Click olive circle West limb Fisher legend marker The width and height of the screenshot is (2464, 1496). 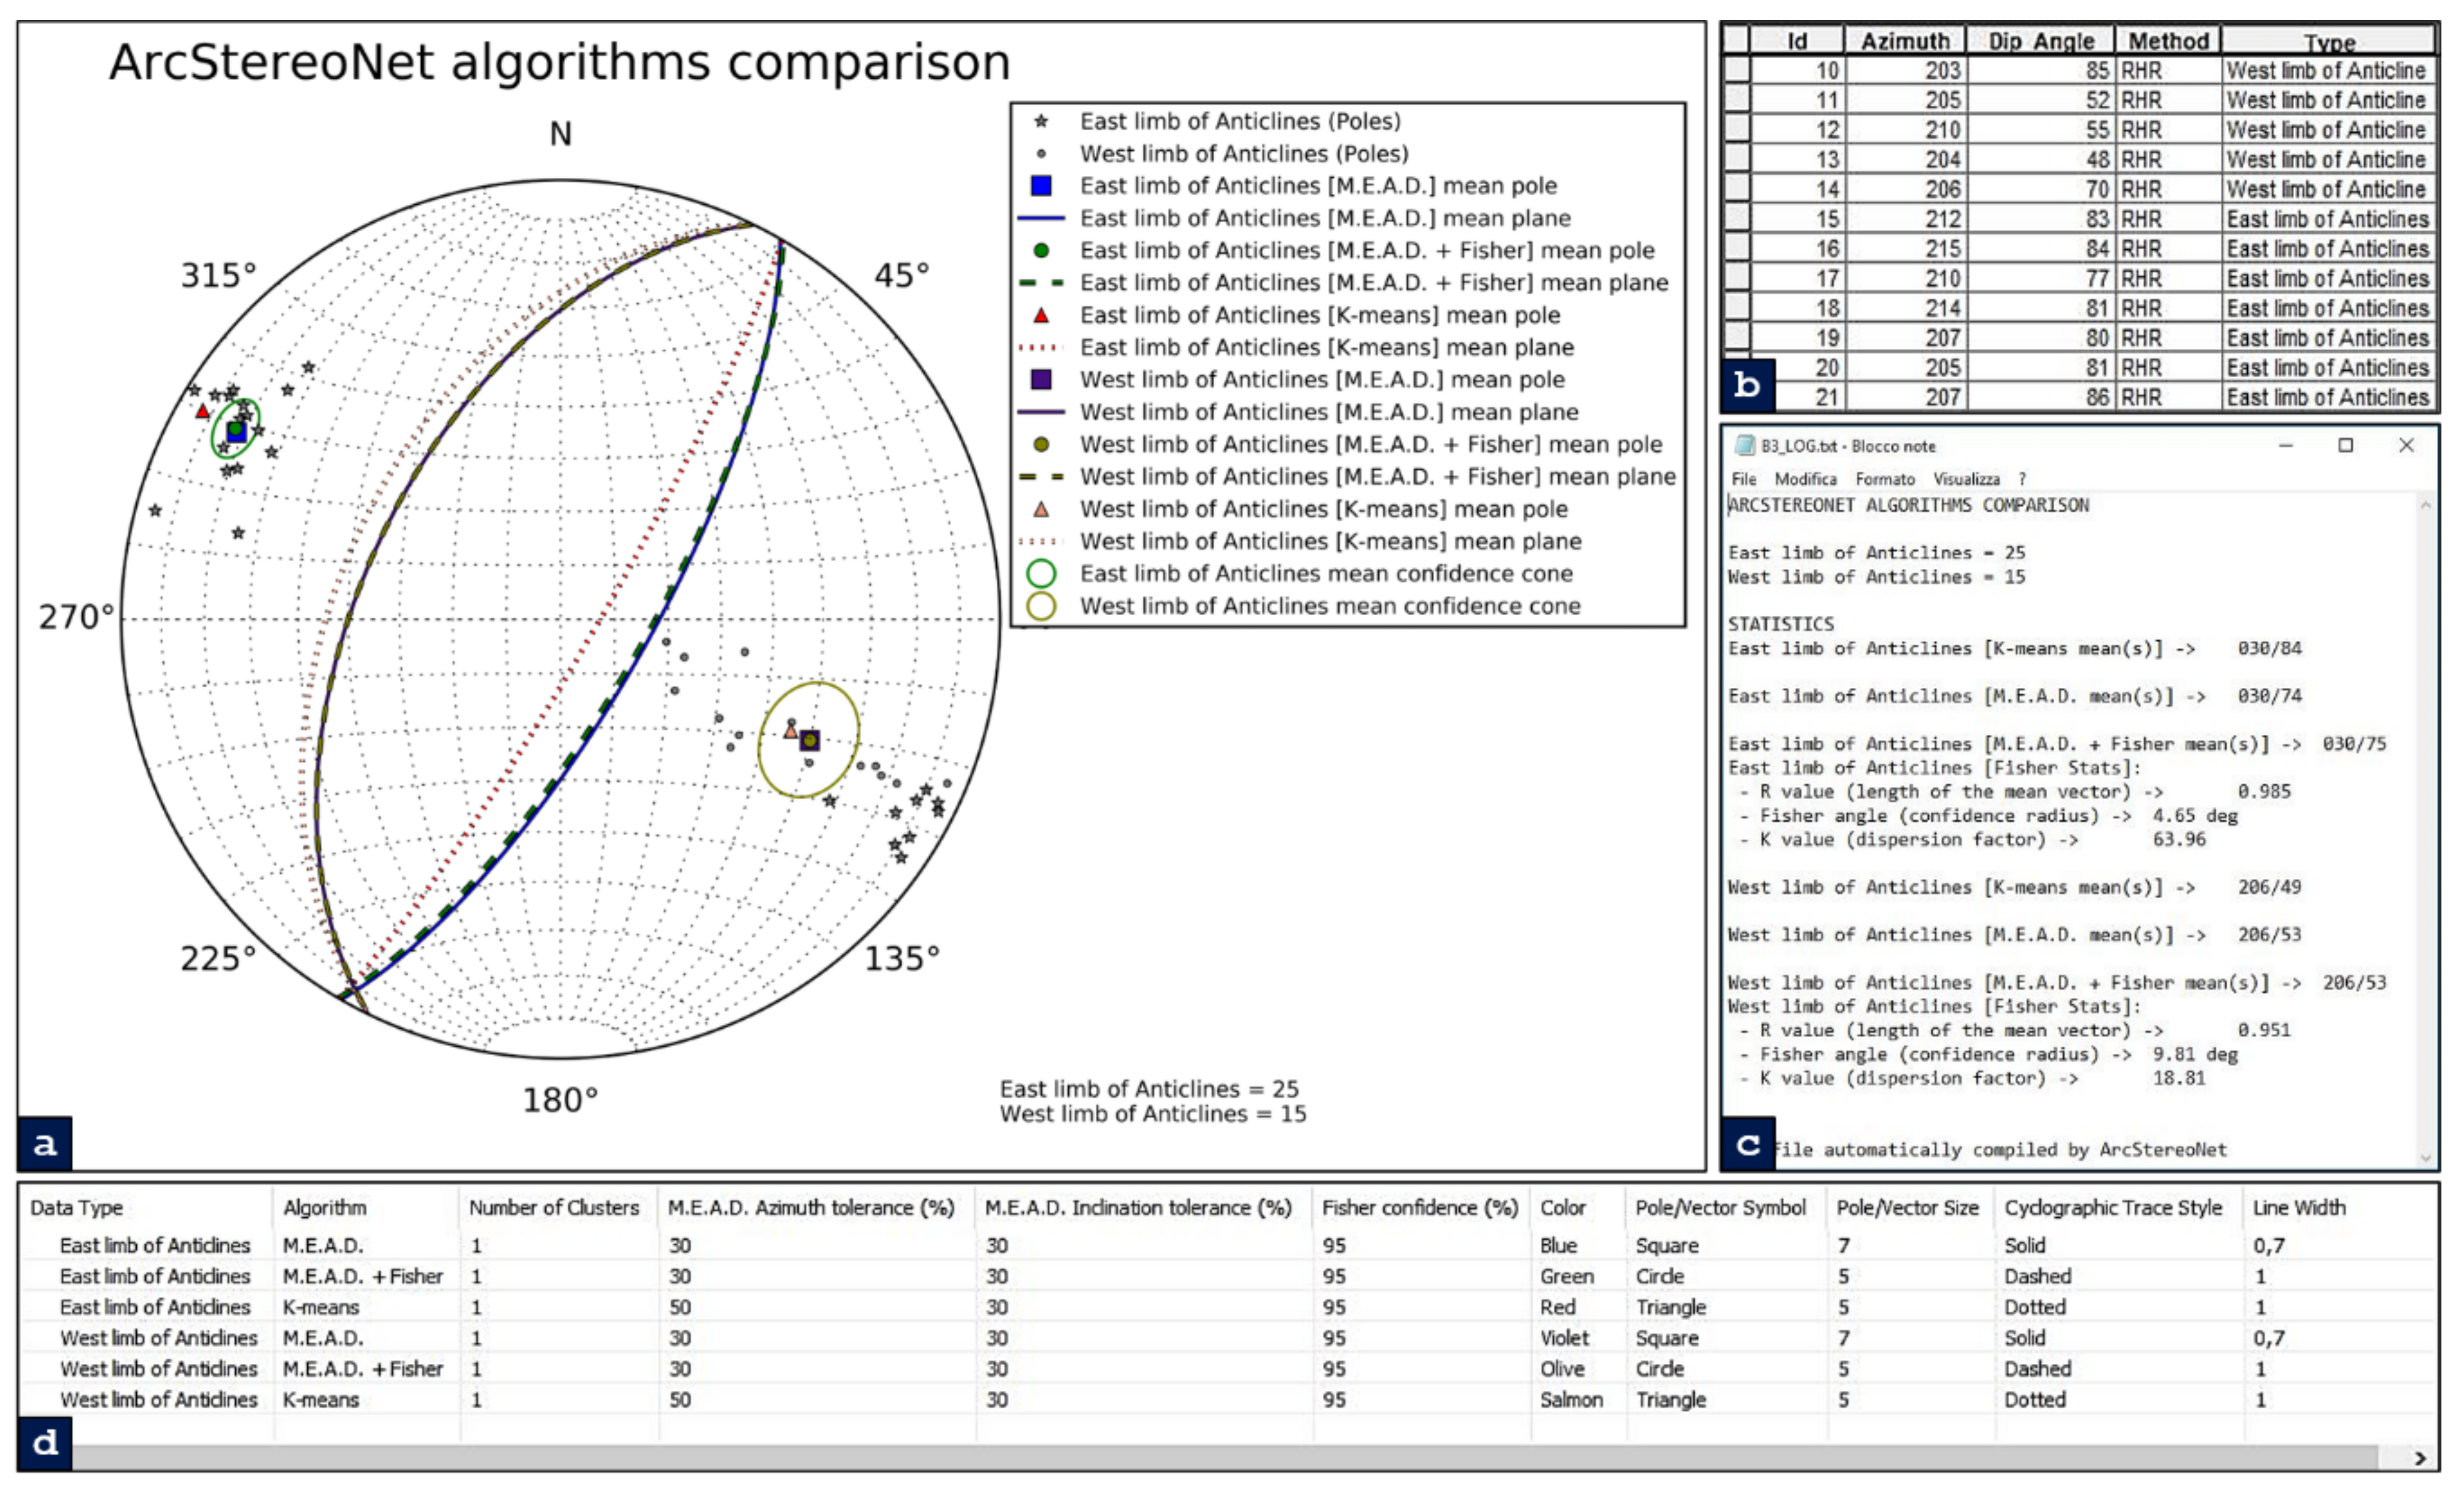click(1041, 444)
